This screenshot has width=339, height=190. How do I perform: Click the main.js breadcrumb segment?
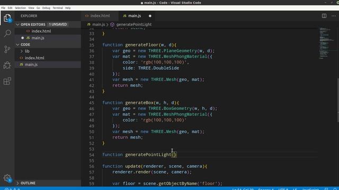pyautogui.click(x=99, y=24)
